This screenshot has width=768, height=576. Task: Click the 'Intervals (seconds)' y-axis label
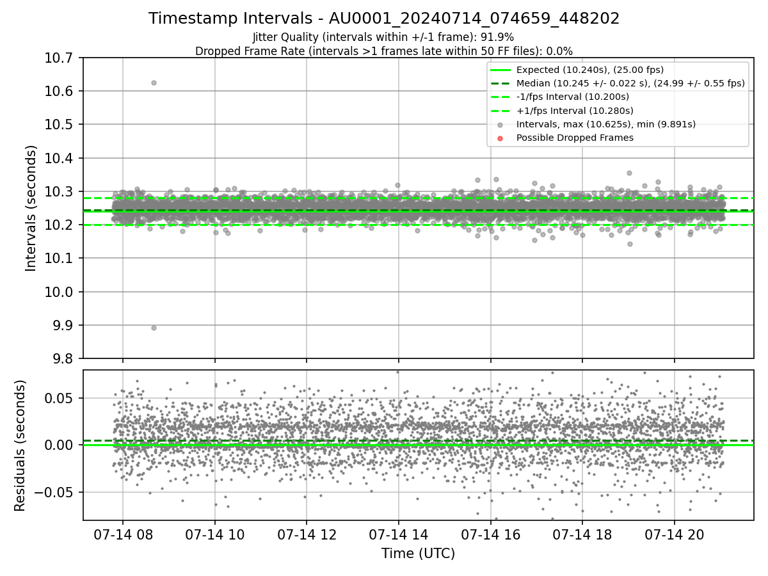(x=31, y=208)
